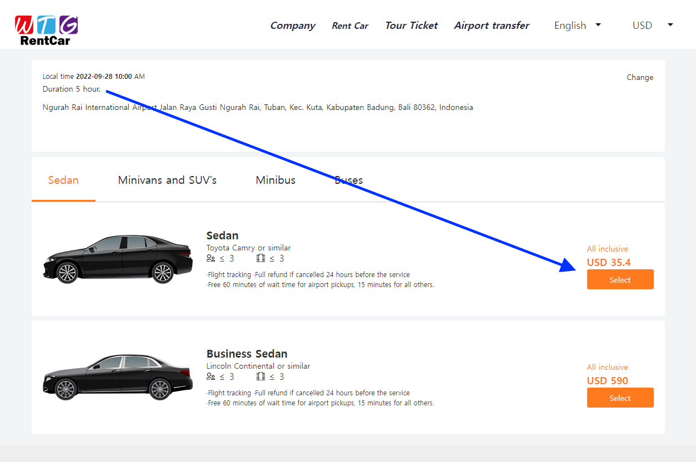Screen dimensions: 696x462
Task: Click the Business Sedan luggage icon
Action: (261, 376)
